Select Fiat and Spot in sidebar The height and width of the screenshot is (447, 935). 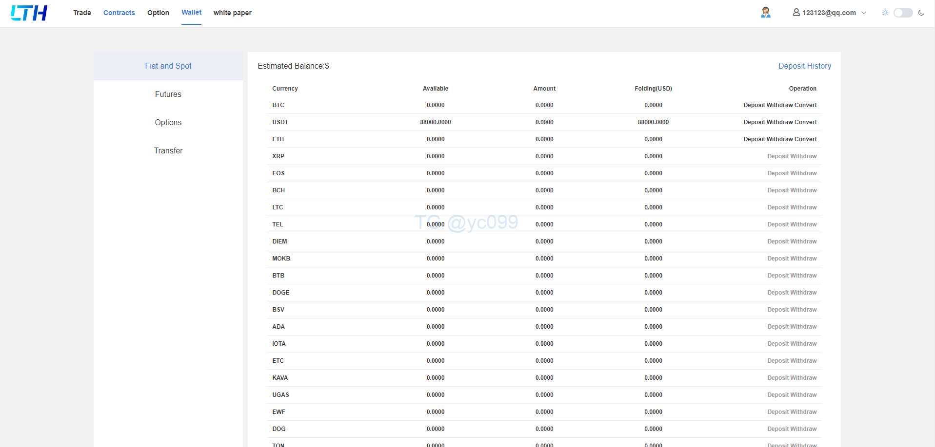(x=168, y=66)
